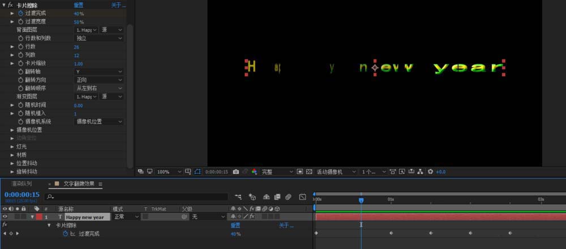
Task: Enable motion blur icon in timeline
Action: [x=288, y=196]
